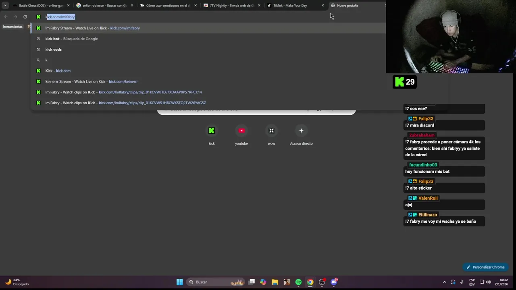The image size is (516, 290).
Task: Close the TikTok tab
Action: tap(322, 6)
